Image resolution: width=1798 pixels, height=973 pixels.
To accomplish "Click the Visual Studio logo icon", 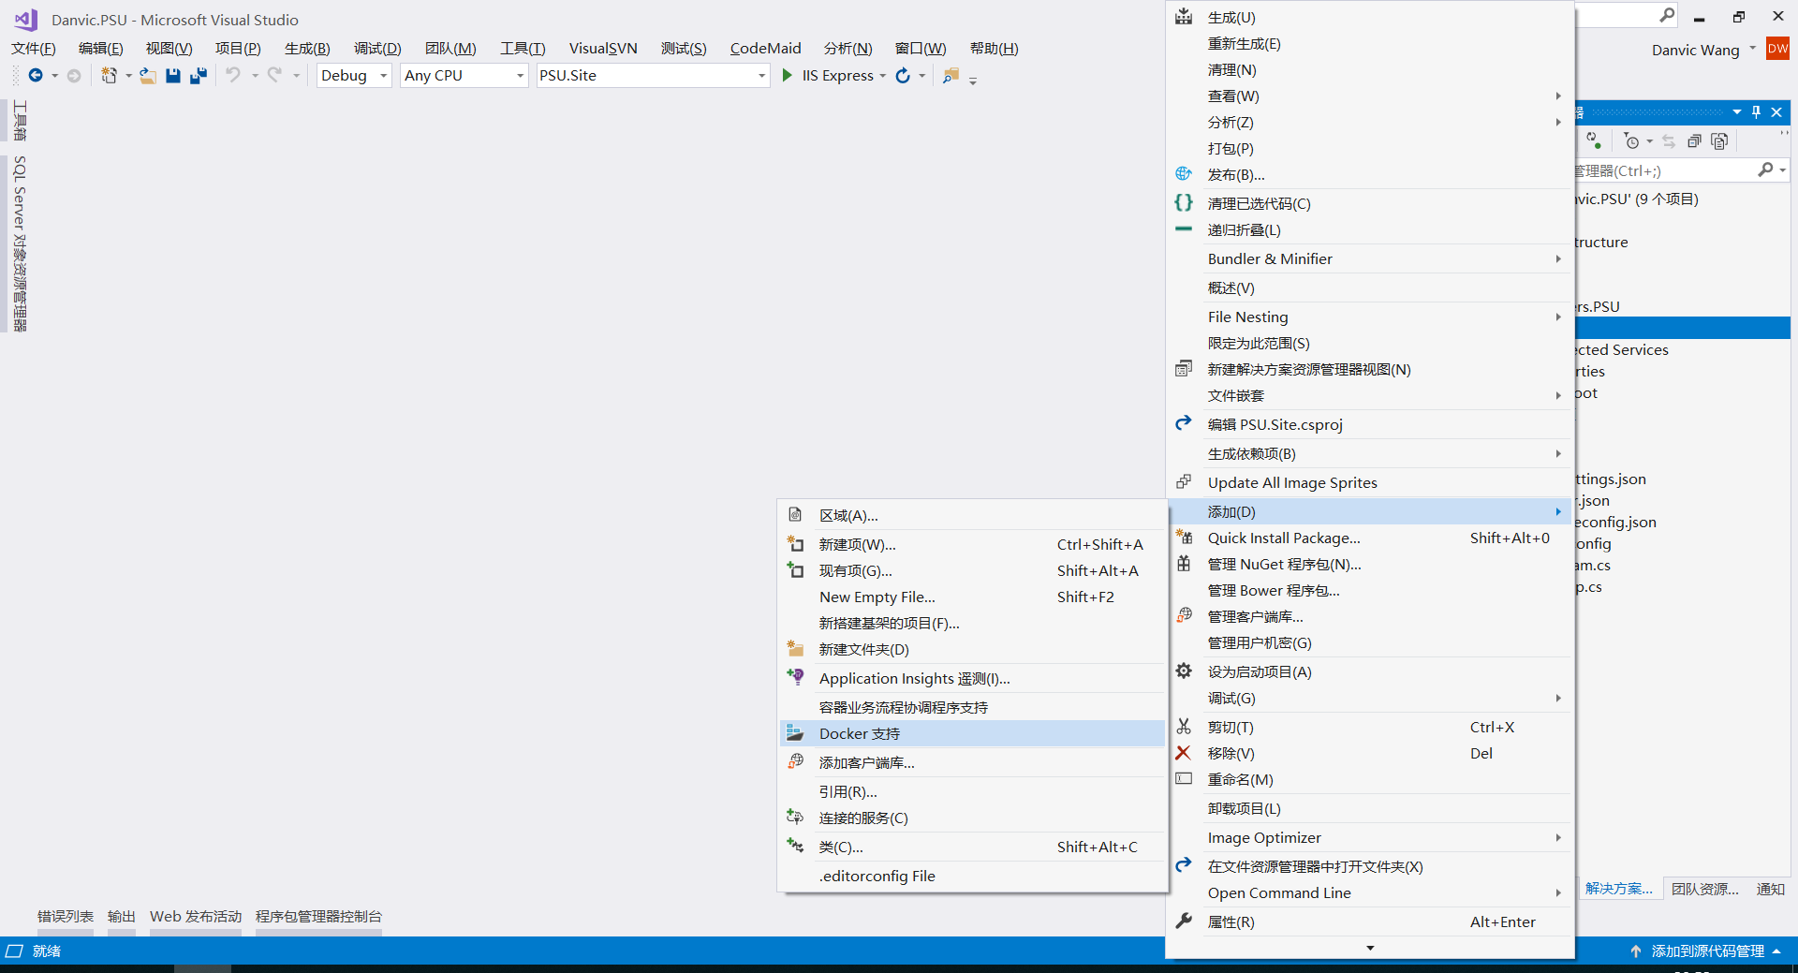I will (25, 19).
